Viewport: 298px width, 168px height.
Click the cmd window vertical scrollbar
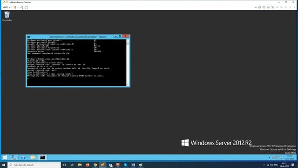click(x=128, y=63)
